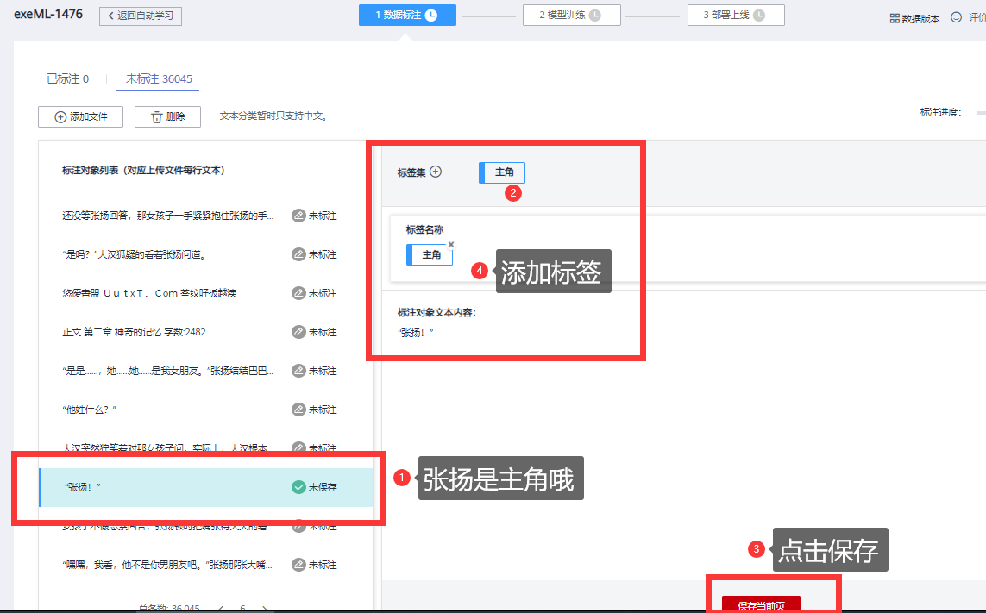This screenshot has width=986, height=613.
Task: Switch to 已标注 0 tab
Action: 68,78
